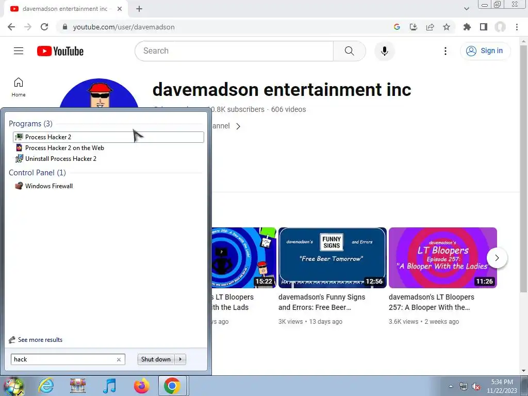Open YouTube settings three-dot menu
This screenshot has height=396, width=528.
click(x=445, y=51)
